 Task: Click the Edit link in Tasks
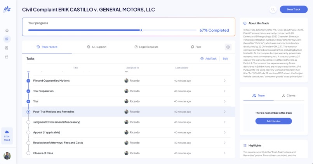tap(225, 59)
